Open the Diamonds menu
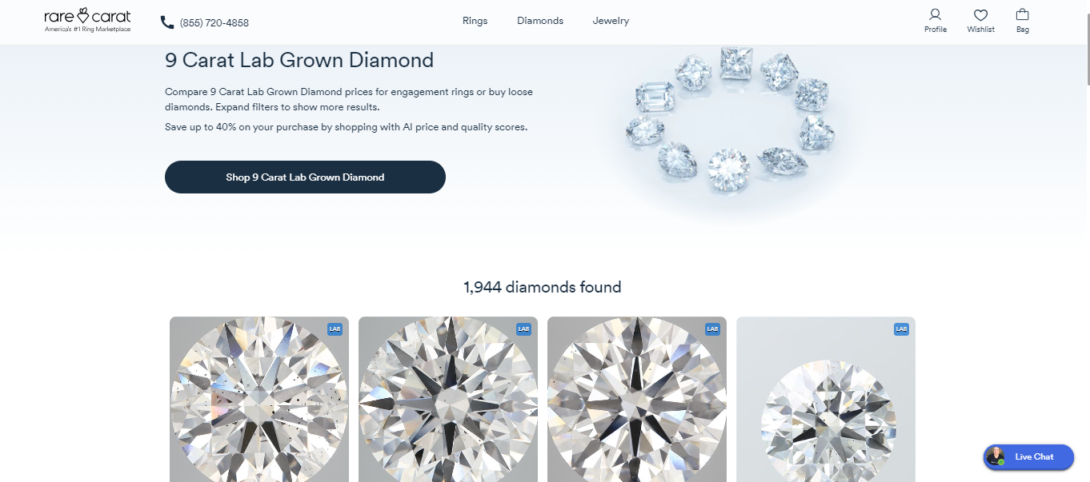Viewport: 1090px width, 482px height. click(x=540, y=21)
